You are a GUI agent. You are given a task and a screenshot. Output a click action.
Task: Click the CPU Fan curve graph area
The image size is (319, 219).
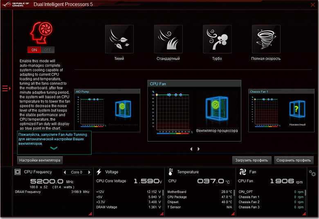point(173,112)
